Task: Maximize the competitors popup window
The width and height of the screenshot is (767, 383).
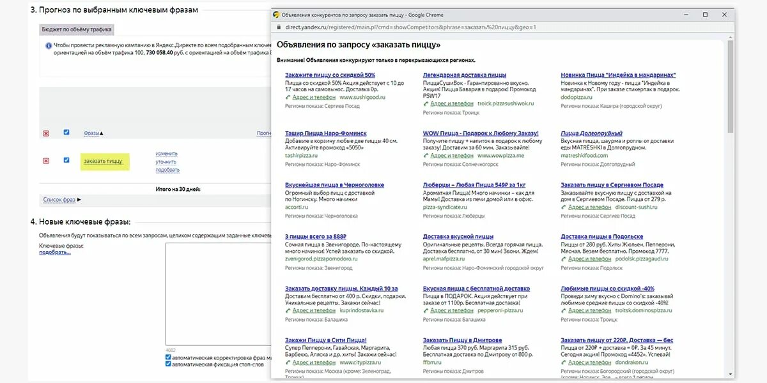Action: pos(705,14)
